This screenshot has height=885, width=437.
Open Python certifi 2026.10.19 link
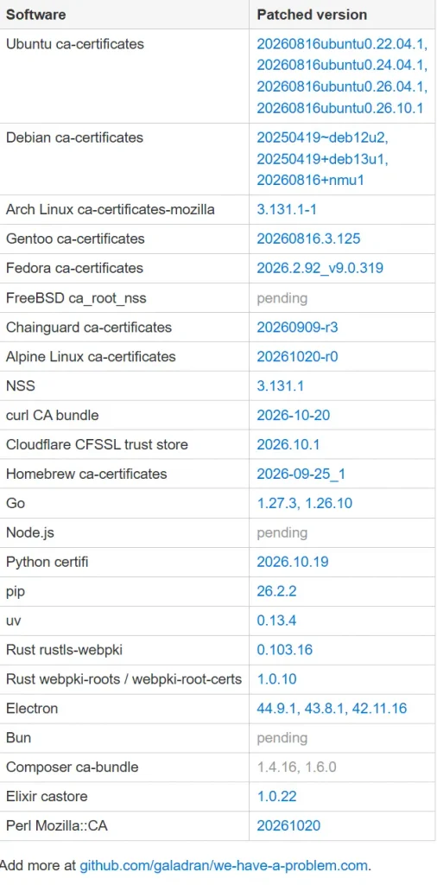point(293,562)
